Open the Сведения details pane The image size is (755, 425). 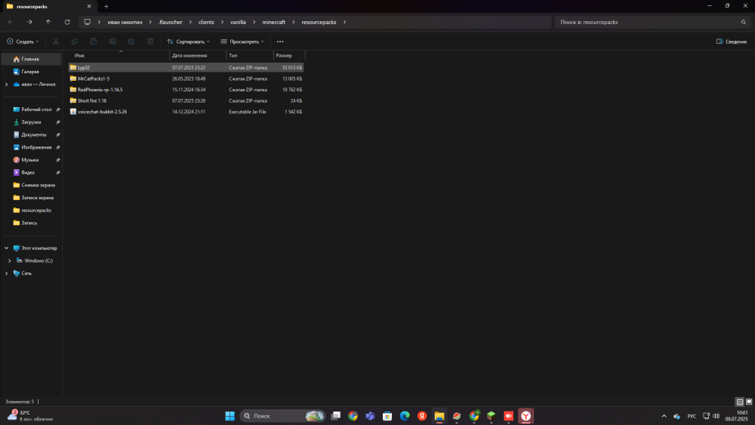732,42
